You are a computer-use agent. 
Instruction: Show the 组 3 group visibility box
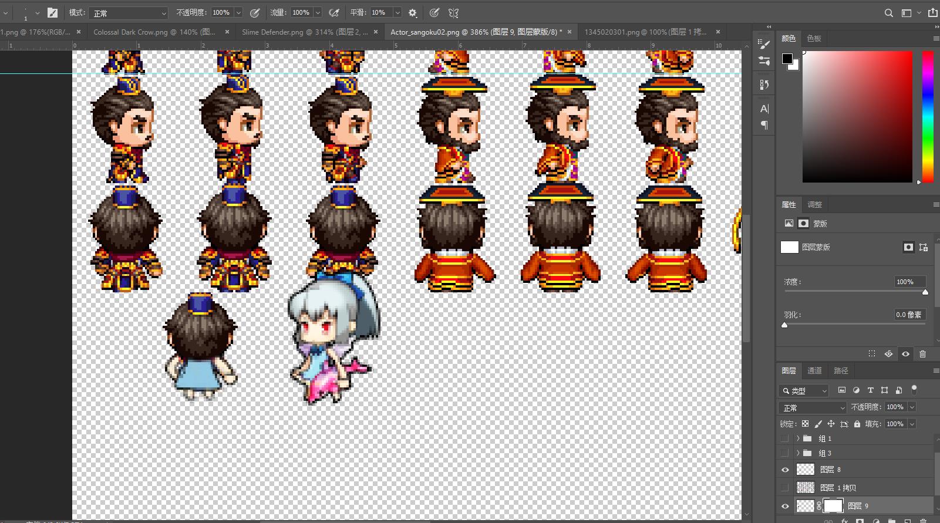785,453
